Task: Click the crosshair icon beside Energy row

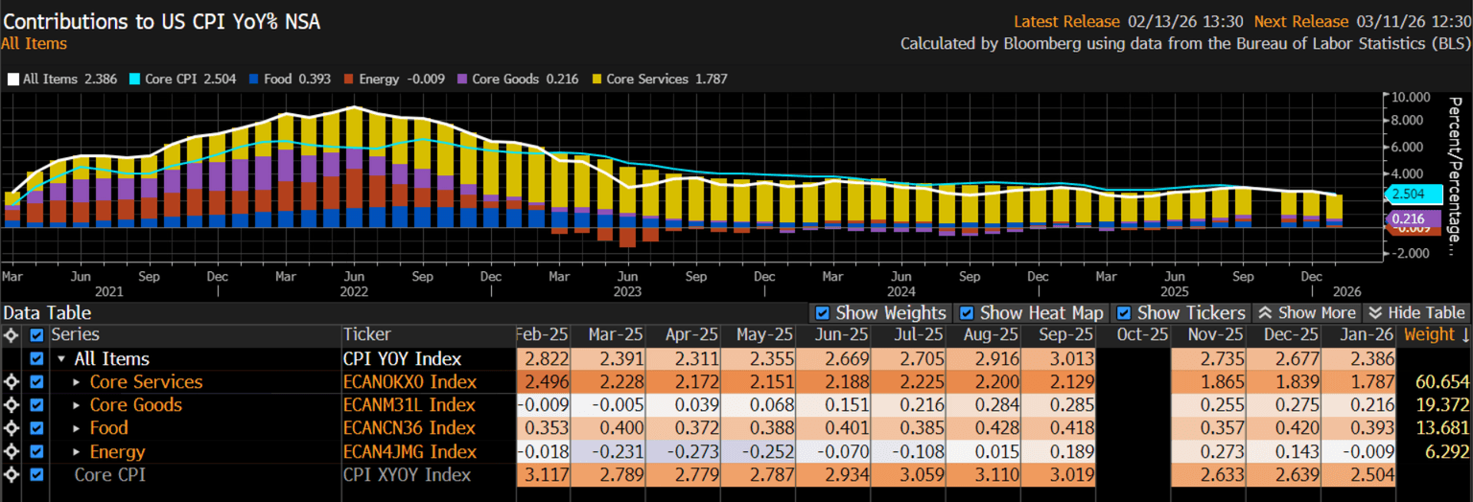Action: coord(12,451)
